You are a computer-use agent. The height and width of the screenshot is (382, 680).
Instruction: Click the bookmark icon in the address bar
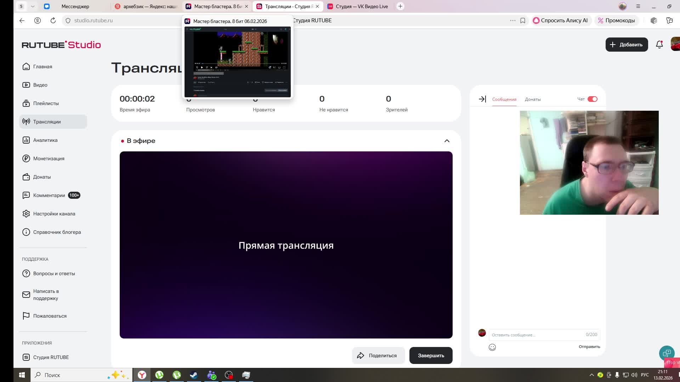click(x=522, y=21)
